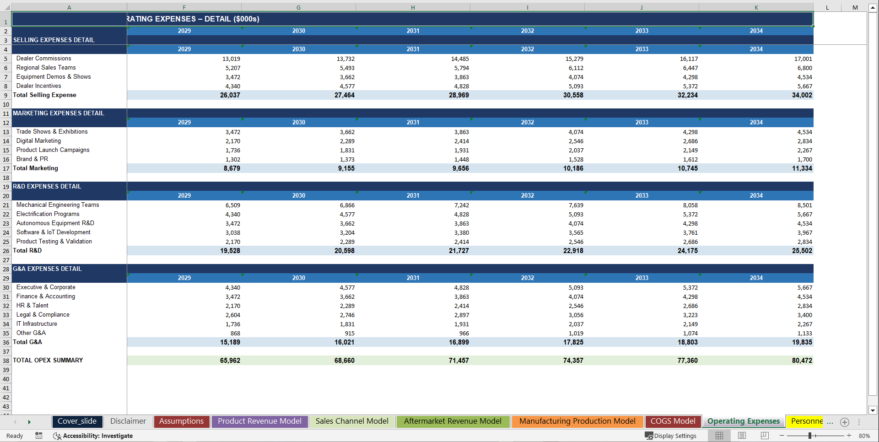Open the Assumptions sheet
879x442 pixels.
tap(181, 421)
